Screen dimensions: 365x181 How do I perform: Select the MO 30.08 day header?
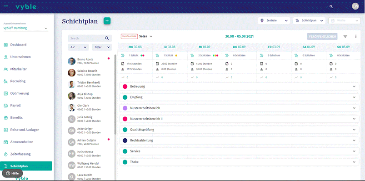click(135, 47)
